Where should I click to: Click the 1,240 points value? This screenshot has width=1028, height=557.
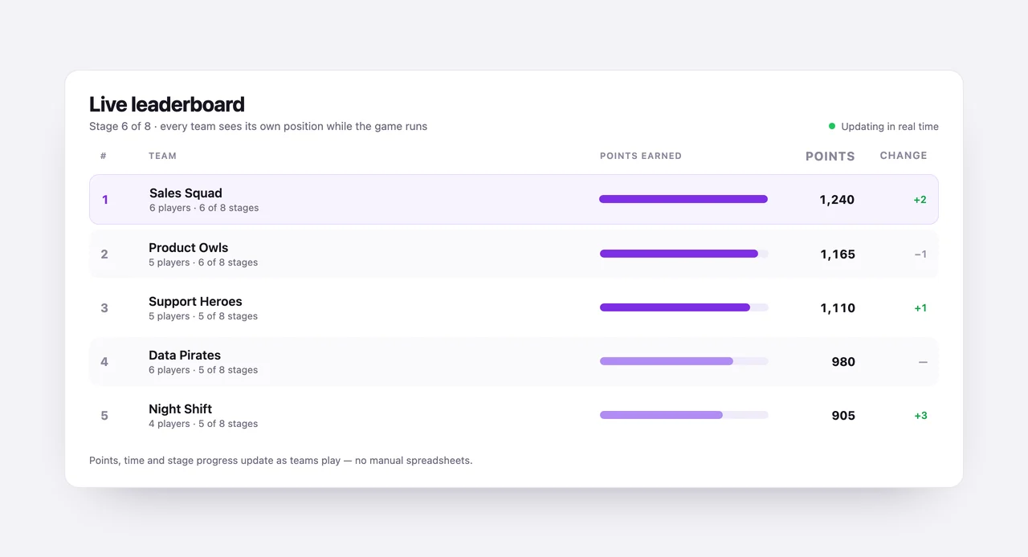click(837, 200)
